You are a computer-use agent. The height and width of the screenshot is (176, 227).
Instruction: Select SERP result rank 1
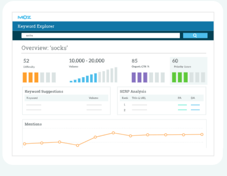pyautogui.click(x=124, y=105)
